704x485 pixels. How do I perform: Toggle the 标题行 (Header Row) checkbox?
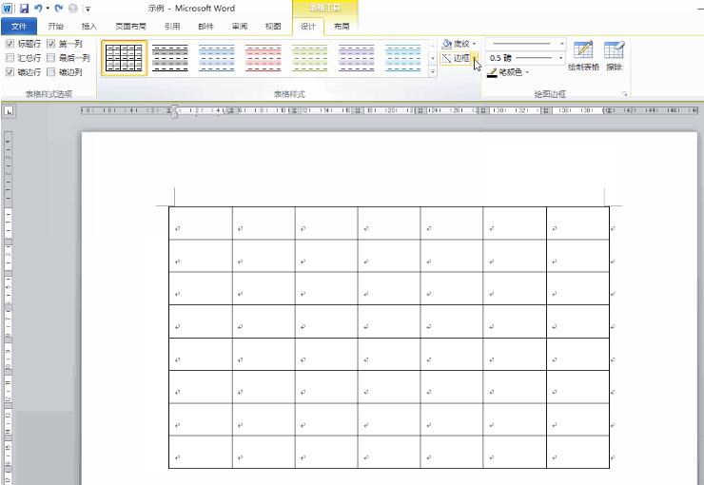[10, 44]
